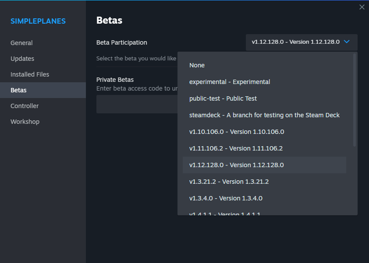Screen dimensions: 369x263
Task: Switch to the Updates tab
Action: point(43,59)
